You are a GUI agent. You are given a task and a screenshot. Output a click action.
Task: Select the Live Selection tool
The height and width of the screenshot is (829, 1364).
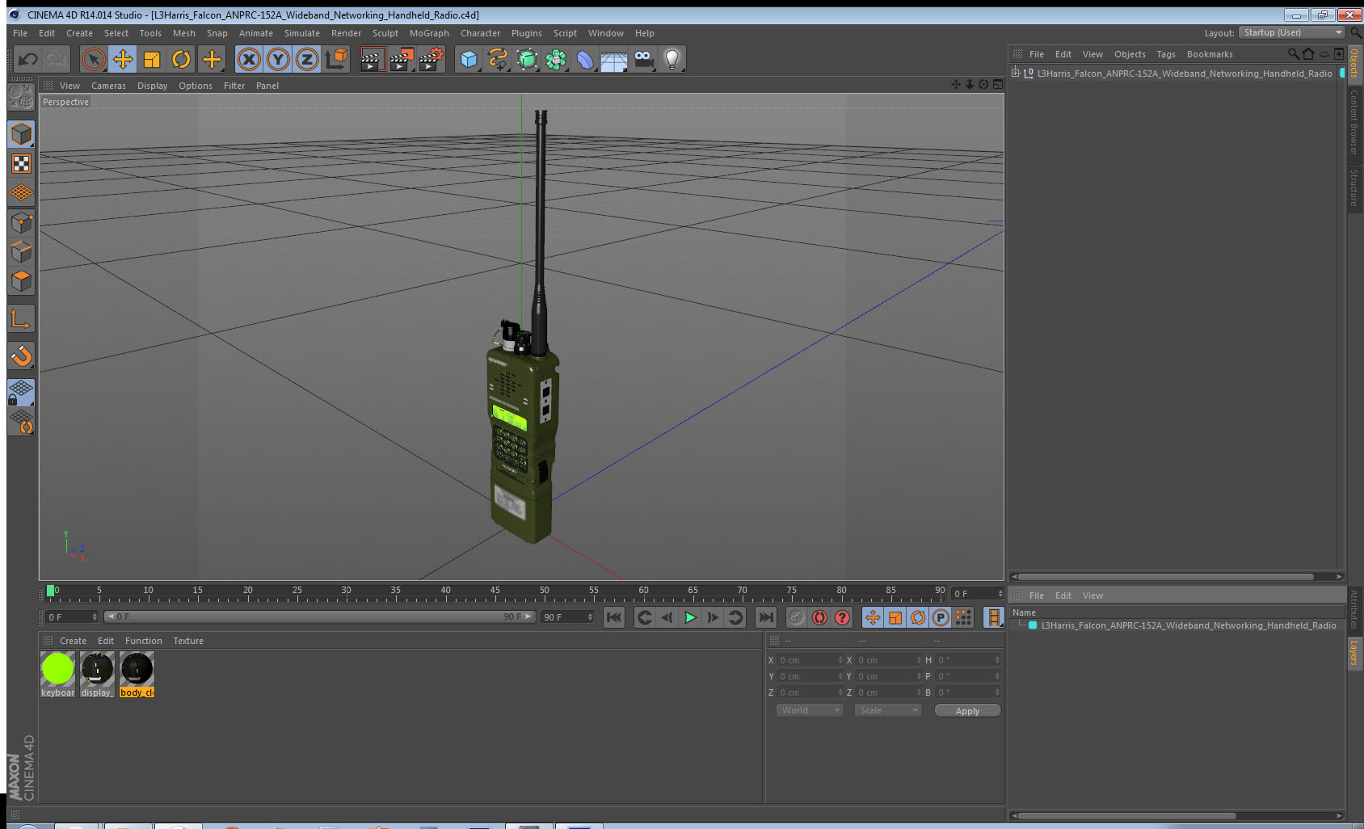[x=94, y=59]
